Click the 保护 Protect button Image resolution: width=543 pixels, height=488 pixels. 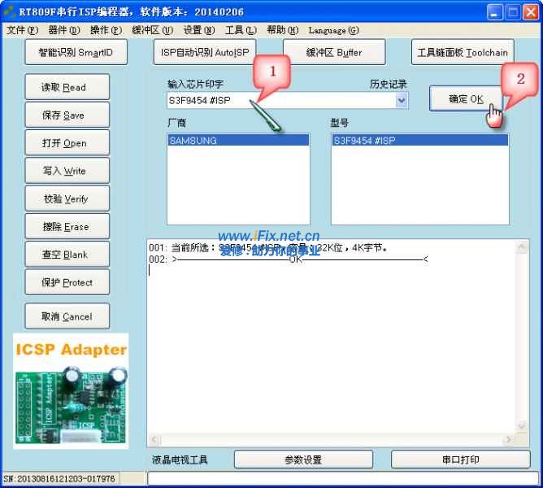pos(67,282)
